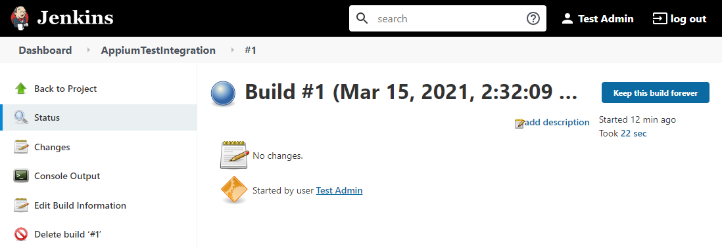Click the Status magnifying glass icon
The height and width of the screenshot is (248, 722).
coord(21,117)
